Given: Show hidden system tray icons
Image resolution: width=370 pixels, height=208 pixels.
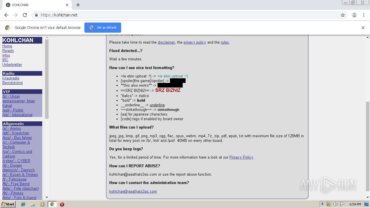Looking at the screenshot, I should point(322,204).
